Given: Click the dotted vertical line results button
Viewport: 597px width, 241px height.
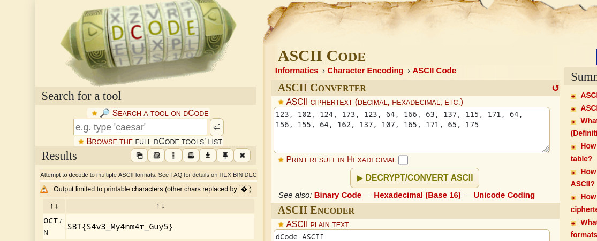Looking at the screenshot, I should (173, 156).
